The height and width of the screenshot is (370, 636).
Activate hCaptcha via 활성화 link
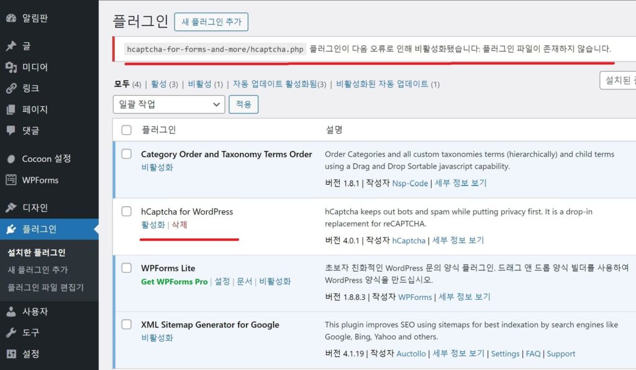click(x=153, y=224)
